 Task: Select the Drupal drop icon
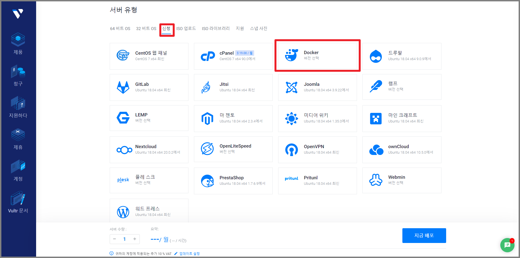click(x=376, y=56)
